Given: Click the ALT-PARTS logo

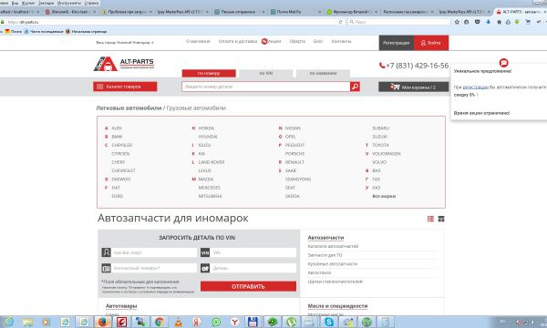Looking at the screenshot, I should coord(124,64).
